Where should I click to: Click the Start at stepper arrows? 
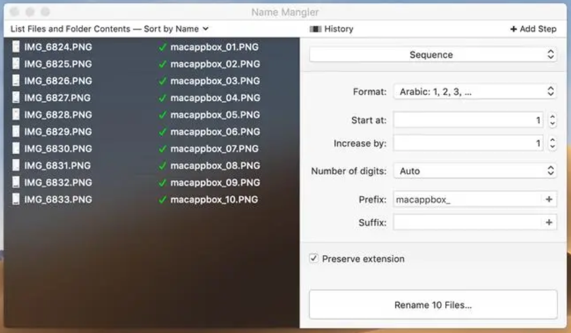553,120
